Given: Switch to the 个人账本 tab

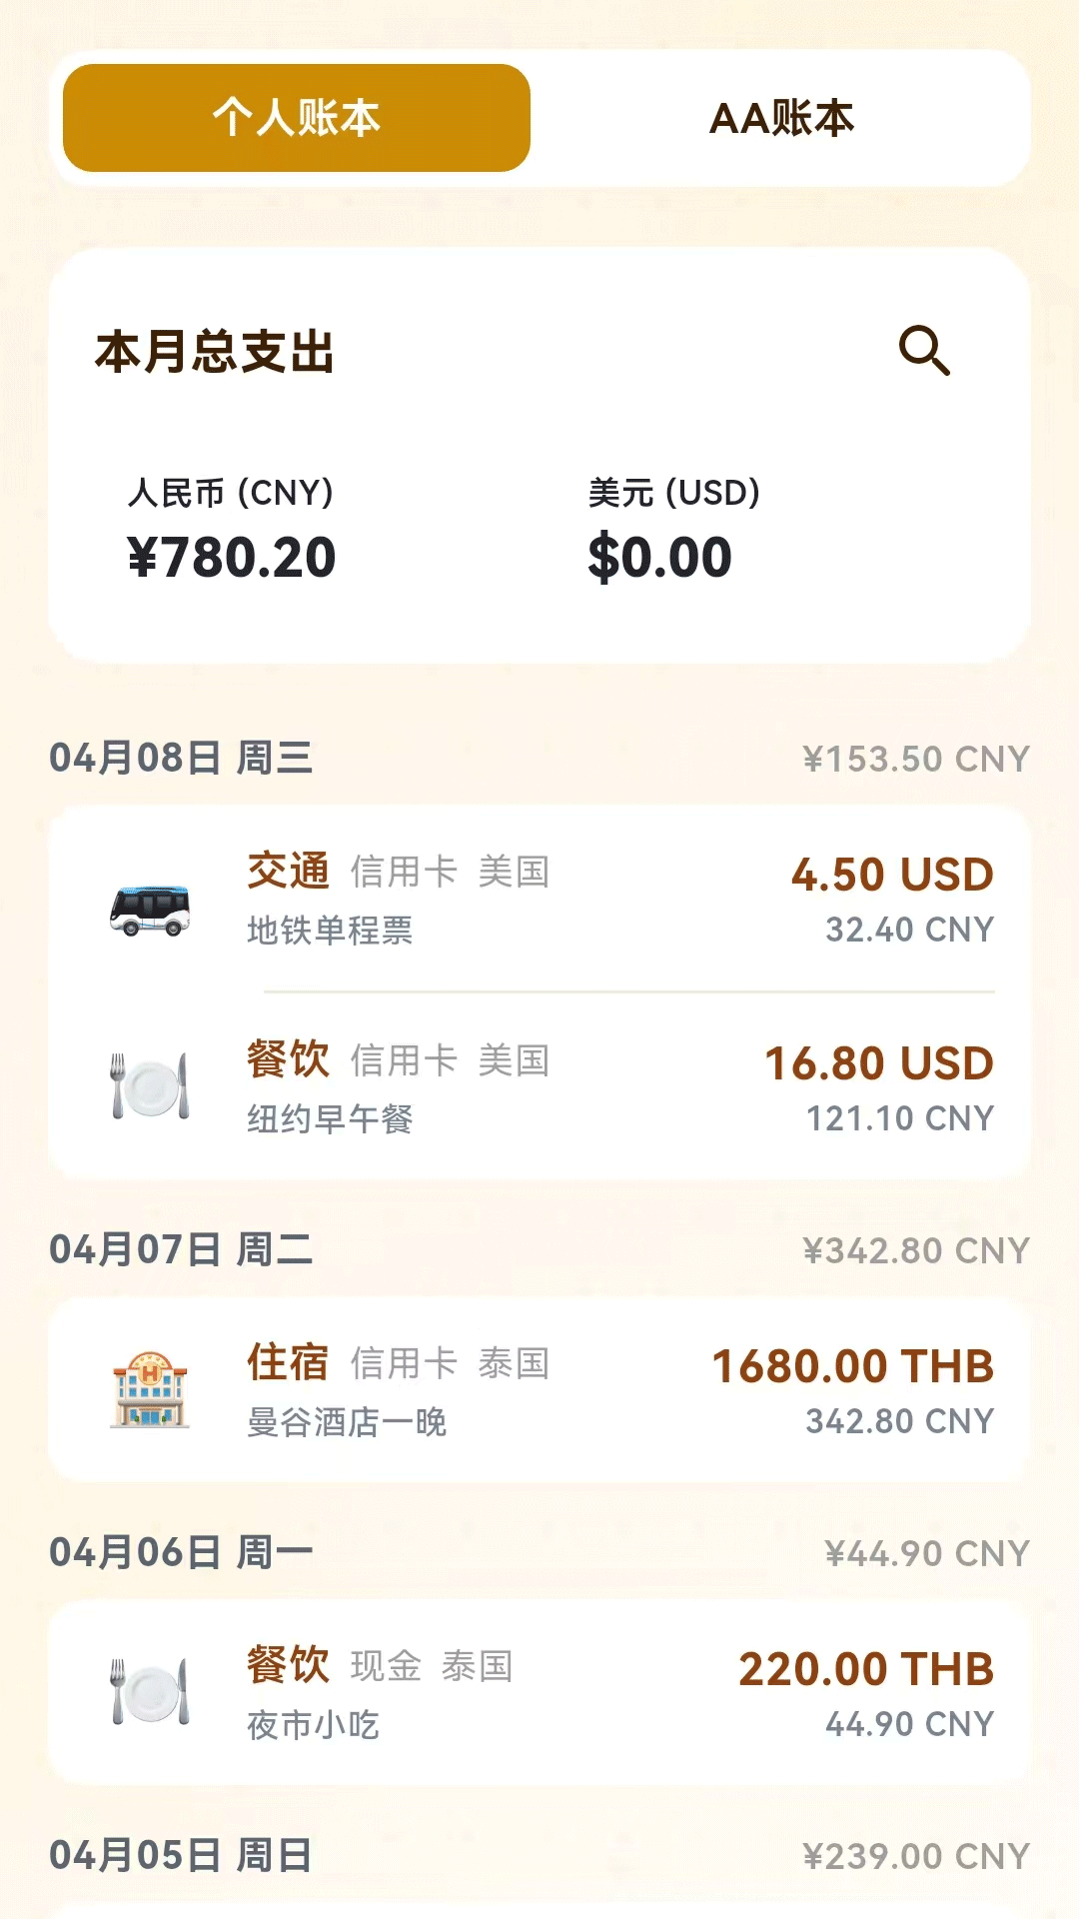Looking at the screenshot, I should pyautogui.click(x=297, y=118).
